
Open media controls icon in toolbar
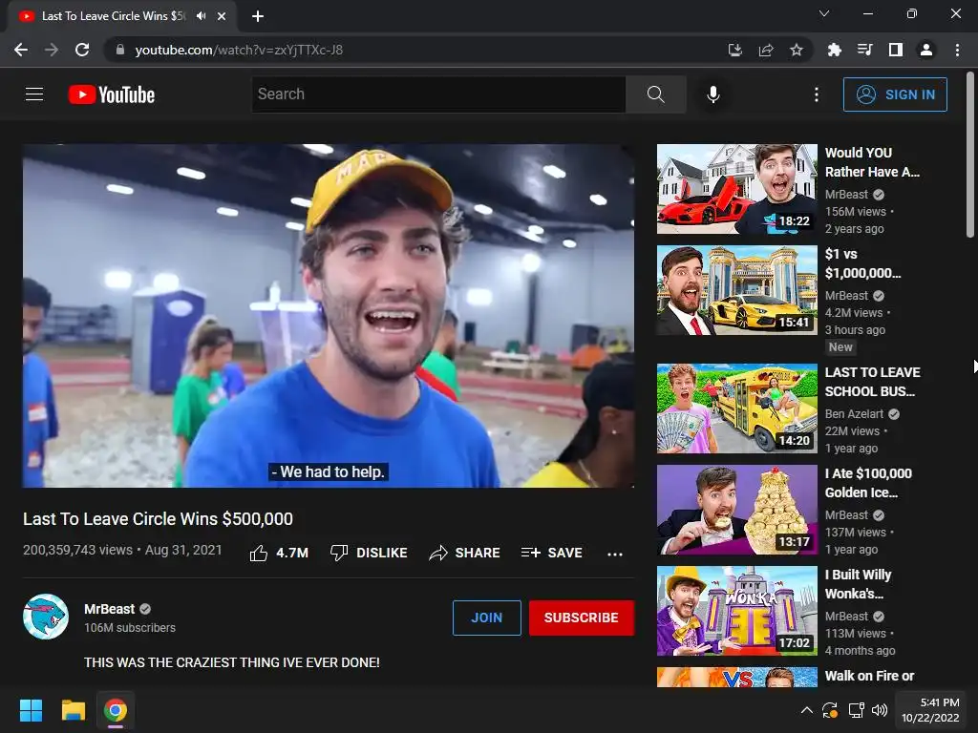(864, 50)
